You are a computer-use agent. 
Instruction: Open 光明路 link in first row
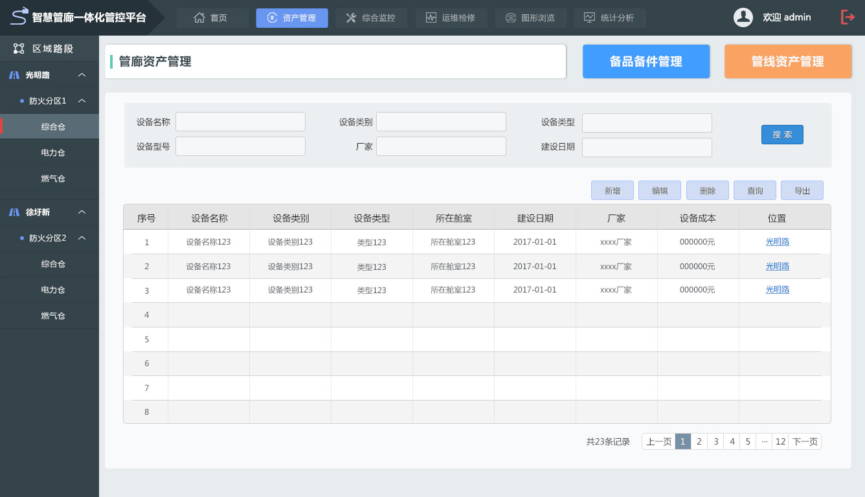tap(777, 242)
